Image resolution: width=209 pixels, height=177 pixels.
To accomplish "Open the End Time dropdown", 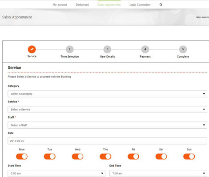I will (x=158, y=173).
